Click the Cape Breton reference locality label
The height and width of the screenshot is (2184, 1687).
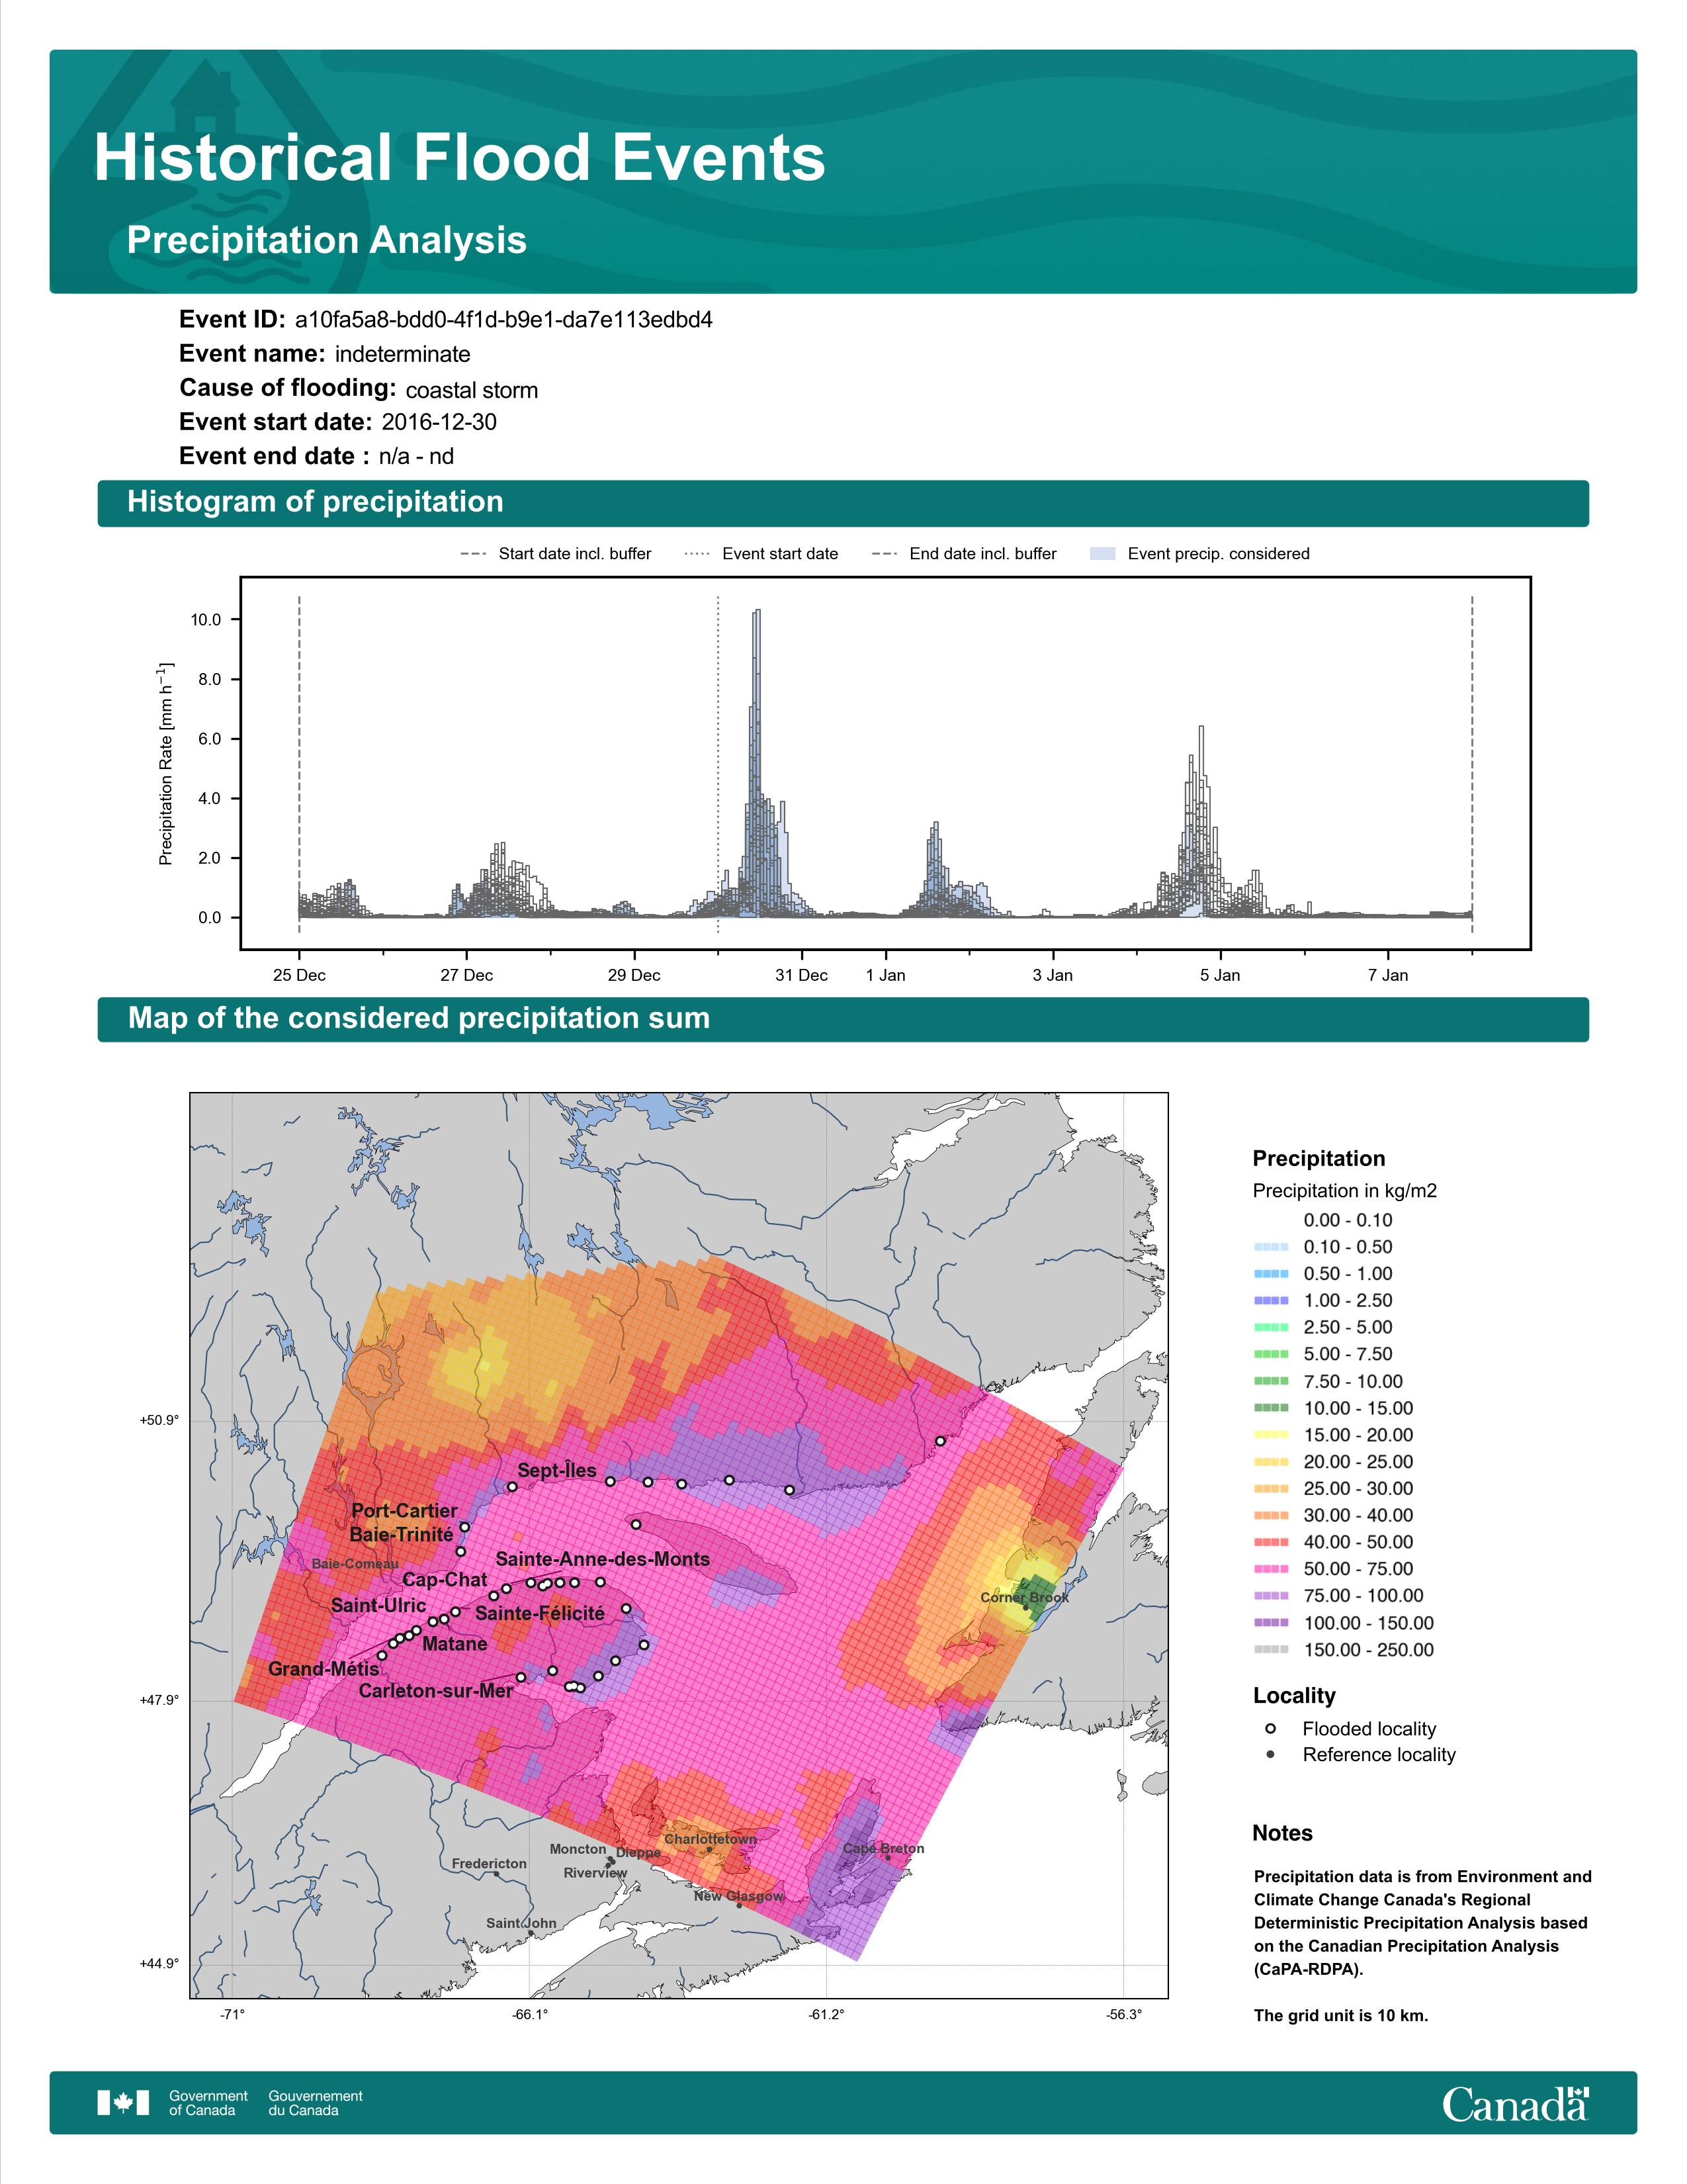pos(883,1848)
